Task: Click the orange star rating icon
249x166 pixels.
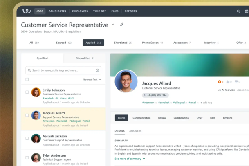Action: point(220,82)
